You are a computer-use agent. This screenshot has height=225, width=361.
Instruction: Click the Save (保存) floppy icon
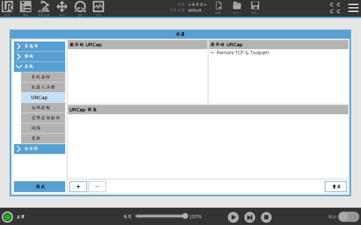coord(255,8)
